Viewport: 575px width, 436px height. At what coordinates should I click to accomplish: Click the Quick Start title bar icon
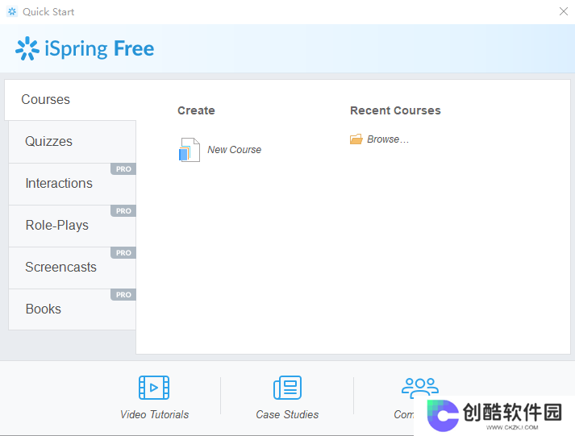(12, 12)
